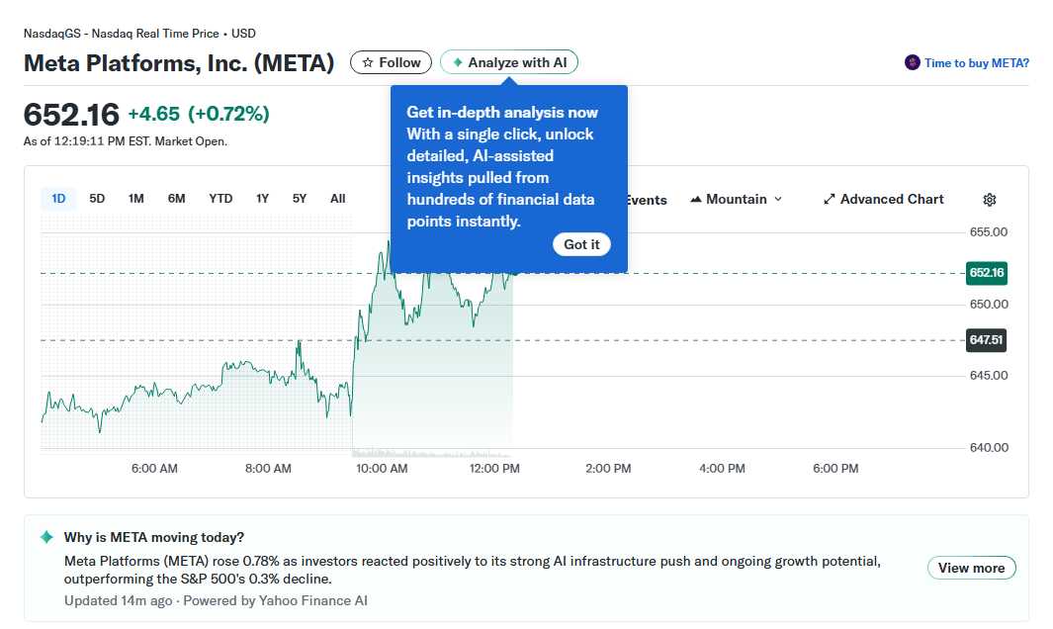Switch to the 5D chart range
Image resolution: width=1053 pixels, height=629 pixels.
[x=97, y=198]
